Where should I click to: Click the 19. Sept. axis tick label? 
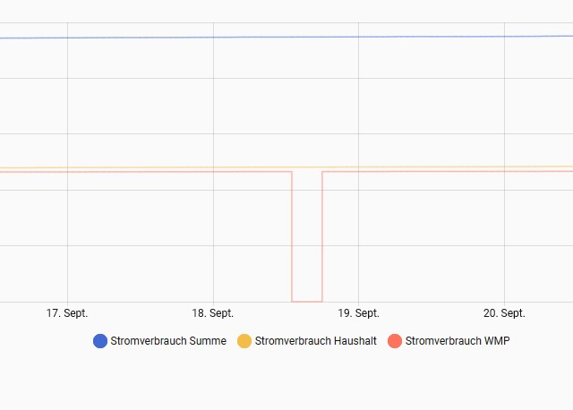(x=359, y=313)
